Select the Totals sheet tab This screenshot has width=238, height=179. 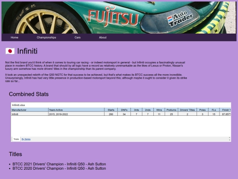point(16,139)
